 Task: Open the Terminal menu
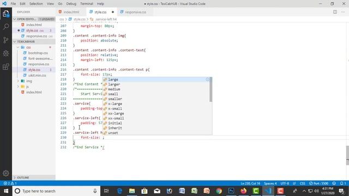(x=87, y=4)
